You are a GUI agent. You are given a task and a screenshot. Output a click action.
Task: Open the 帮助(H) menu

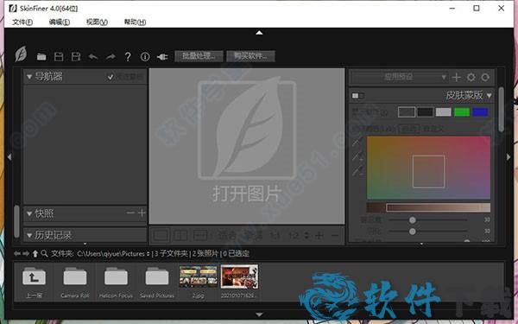135,22
